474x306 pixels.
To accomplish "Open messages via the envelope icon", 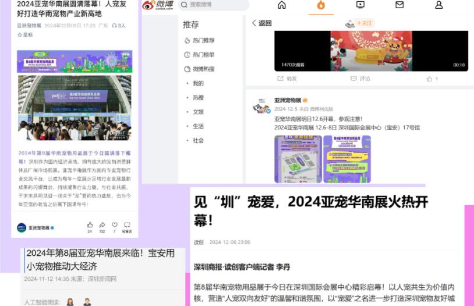I will pos(399,5).
